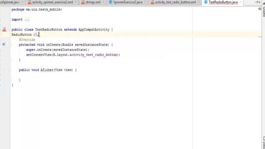Click the error stripe mark in scrollbar

click(260, 37)
